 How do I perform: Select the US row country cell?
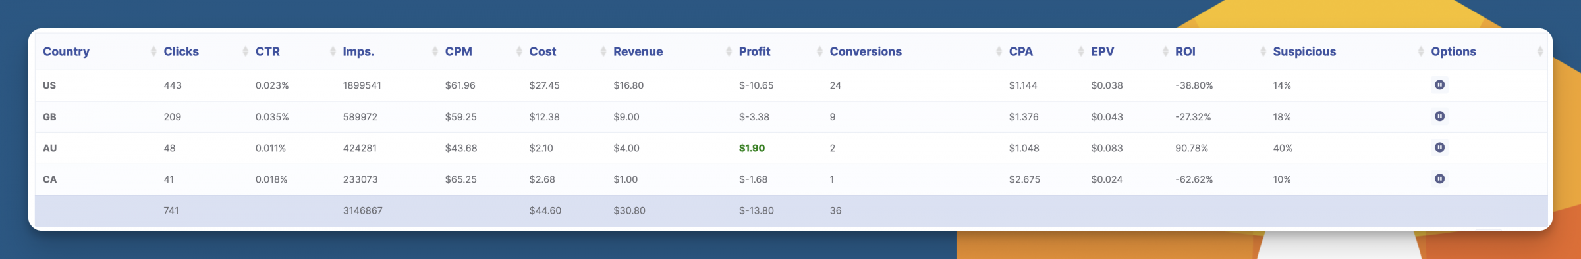49,85
